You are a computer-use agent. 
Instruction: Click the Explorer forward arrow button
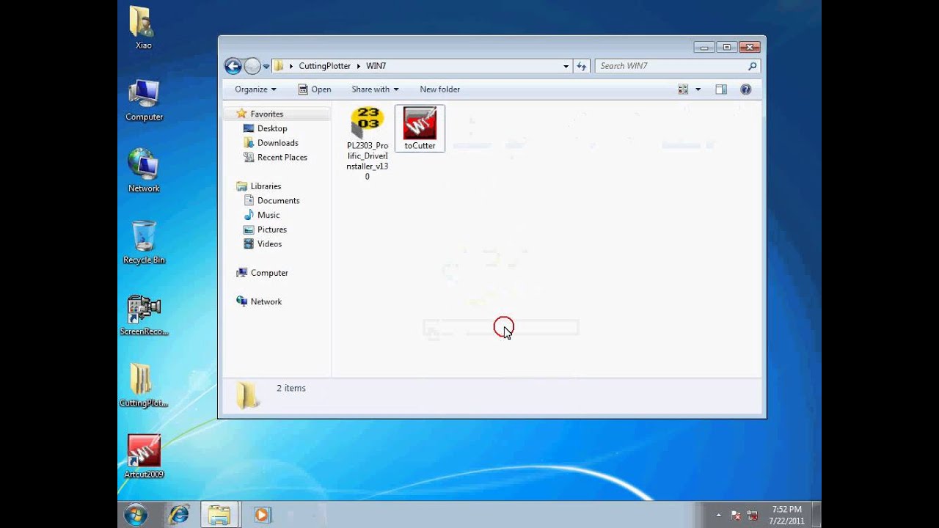[x=252, y=66]
